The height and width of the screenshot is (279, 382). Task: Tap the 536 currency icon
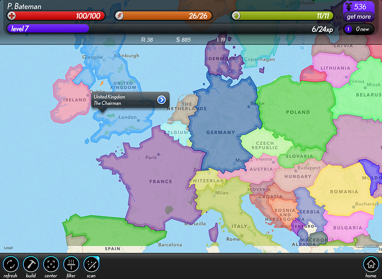pos(349,7)
